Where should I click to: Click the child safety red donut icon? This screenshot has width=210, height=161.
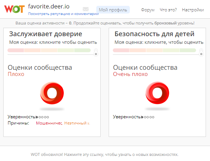point(157,93)
